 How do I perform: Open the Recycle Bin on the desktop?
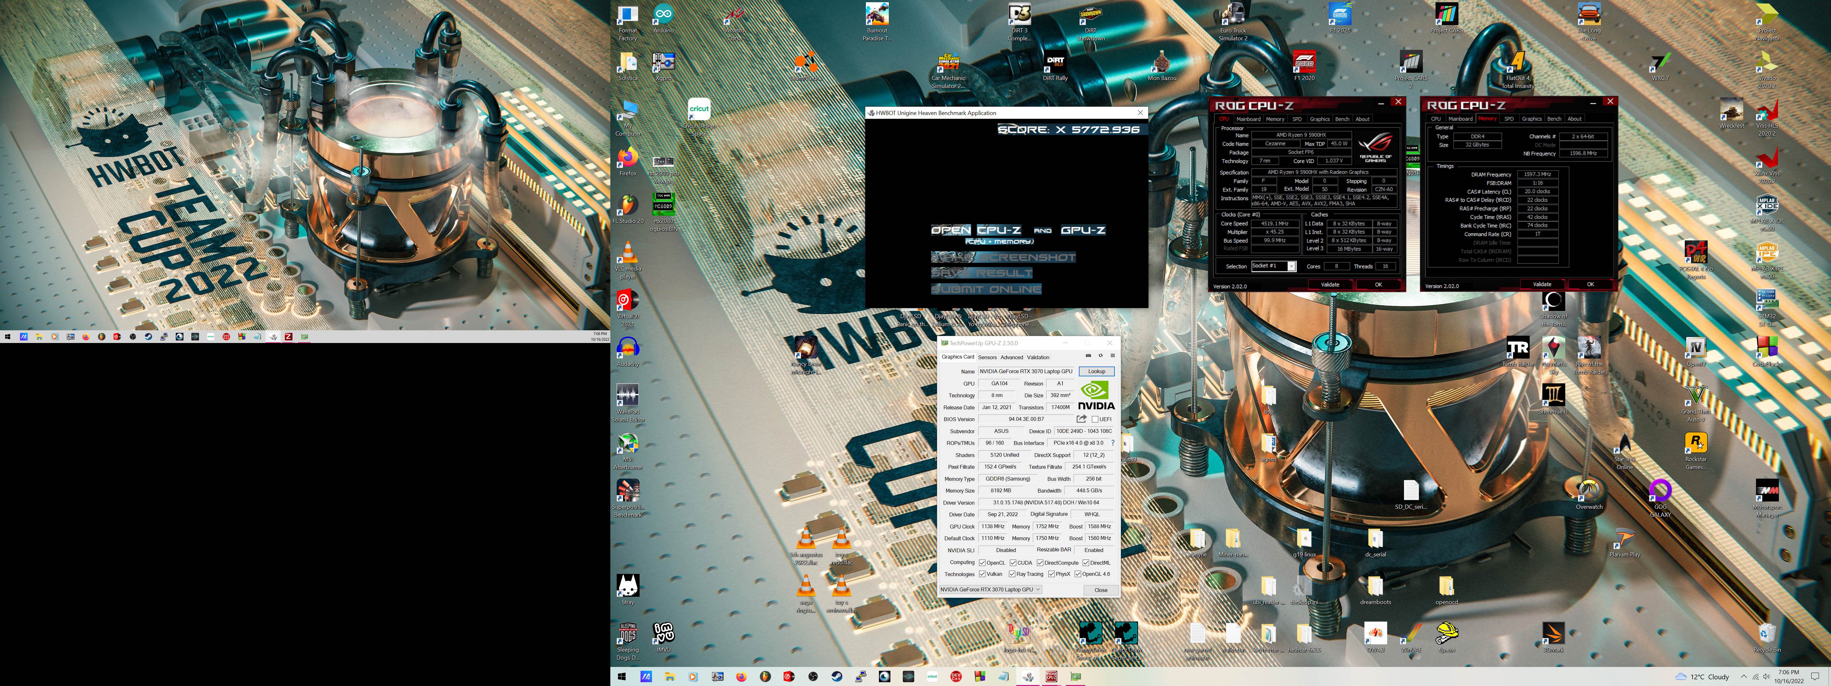tap(1767, 638)
